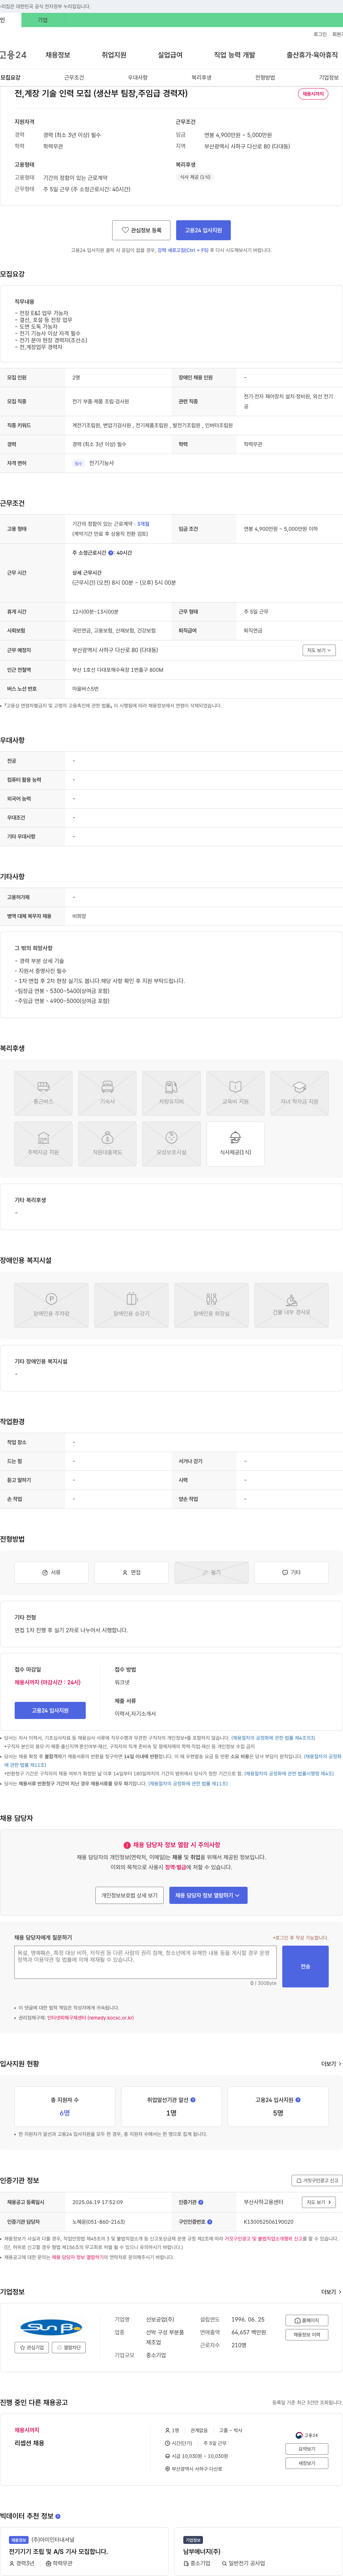
Task: Click the 모성보호시설 welfare icon
Action: pyautogui.click(x=171, y=1144)
